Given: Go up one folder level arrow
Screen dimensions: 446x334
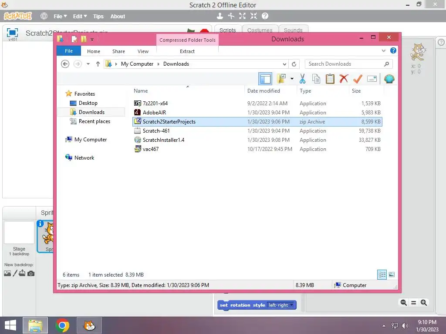Looking at the screenshot, I should (98, 64).
